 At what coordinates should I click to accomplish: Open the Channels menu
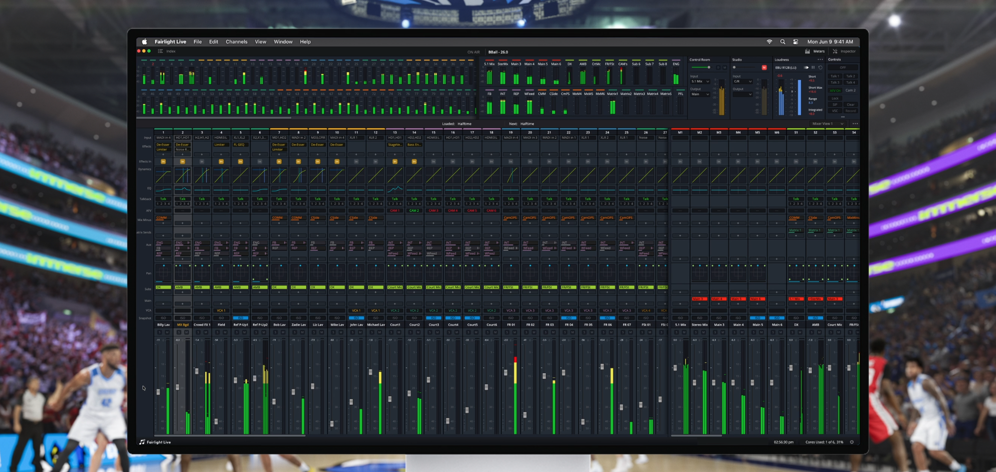(236, 42)
